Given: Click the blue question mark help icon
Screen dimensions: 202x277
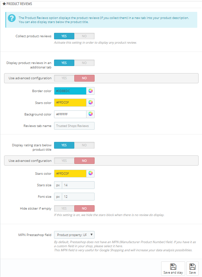Looking at the screenshot, I should coord(11,18).
